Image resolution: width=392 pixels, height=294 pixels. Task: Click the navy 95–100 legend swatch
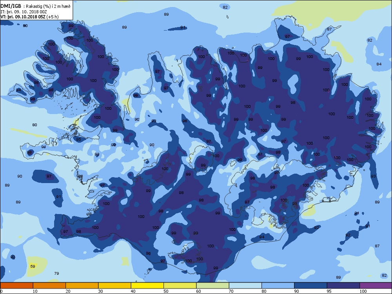tap(343, 285)
